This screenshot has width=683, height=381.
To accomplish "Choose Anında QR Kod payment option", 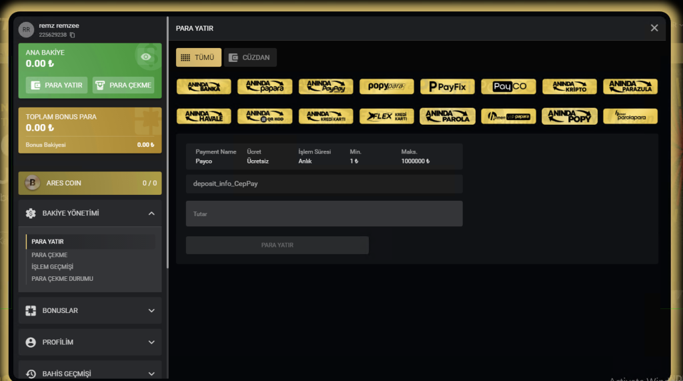I will (265, 116).
